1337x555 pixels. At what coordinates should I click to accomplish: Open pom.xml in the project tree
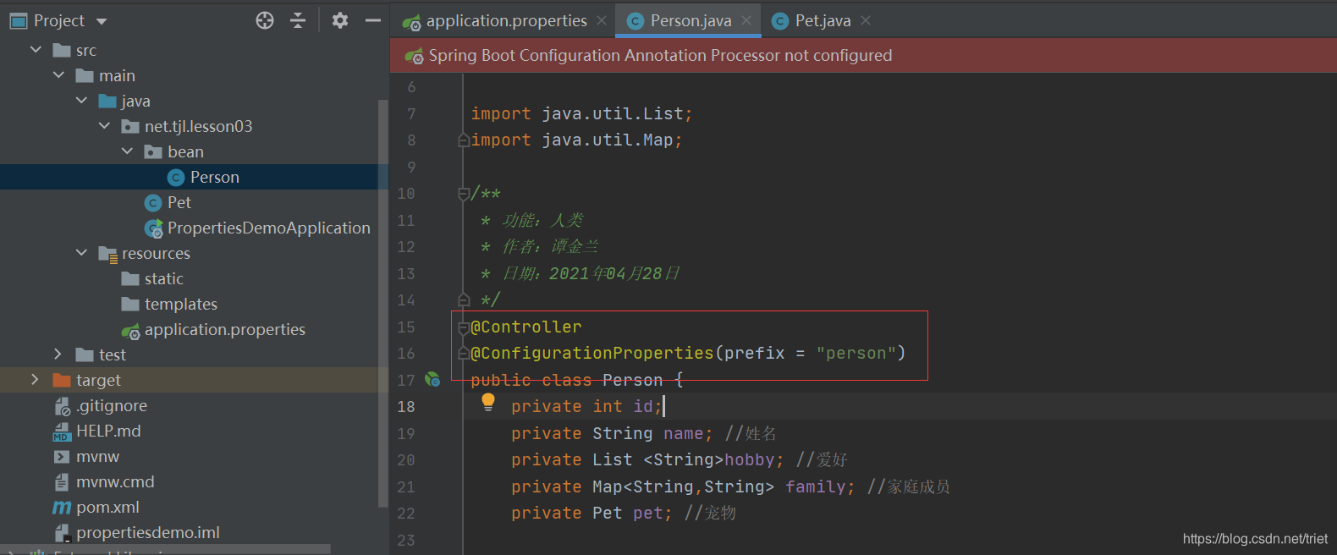(107, 507)
